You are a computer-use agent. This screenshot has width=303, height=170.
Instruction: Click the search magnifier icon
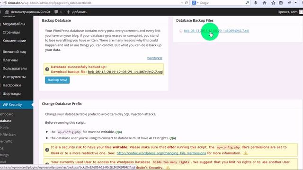(x=247, y=3)
